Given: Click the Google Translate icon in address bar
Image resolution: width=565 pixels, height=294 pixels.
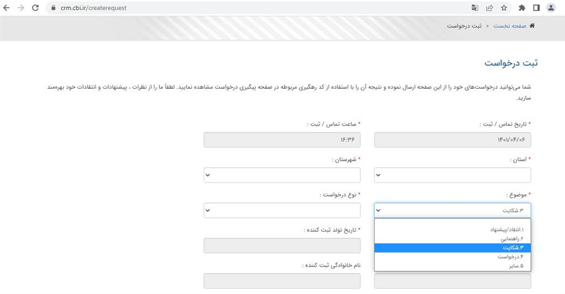Looking at the screenshot, I should click(475, 8).
